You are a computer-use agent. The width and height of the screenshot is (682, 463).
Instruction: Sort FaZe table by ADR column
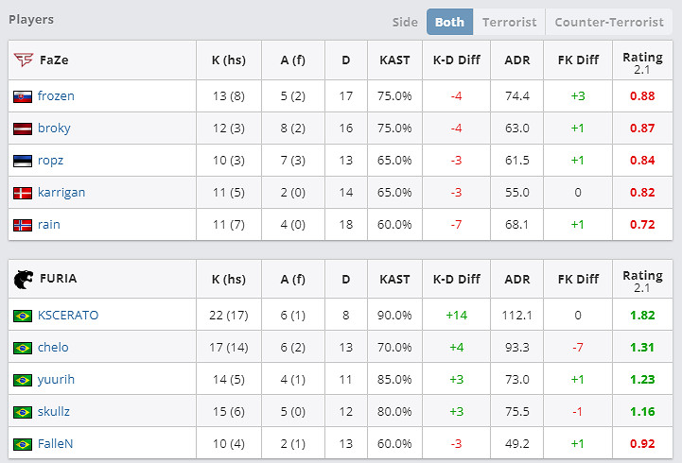(517, 60)
